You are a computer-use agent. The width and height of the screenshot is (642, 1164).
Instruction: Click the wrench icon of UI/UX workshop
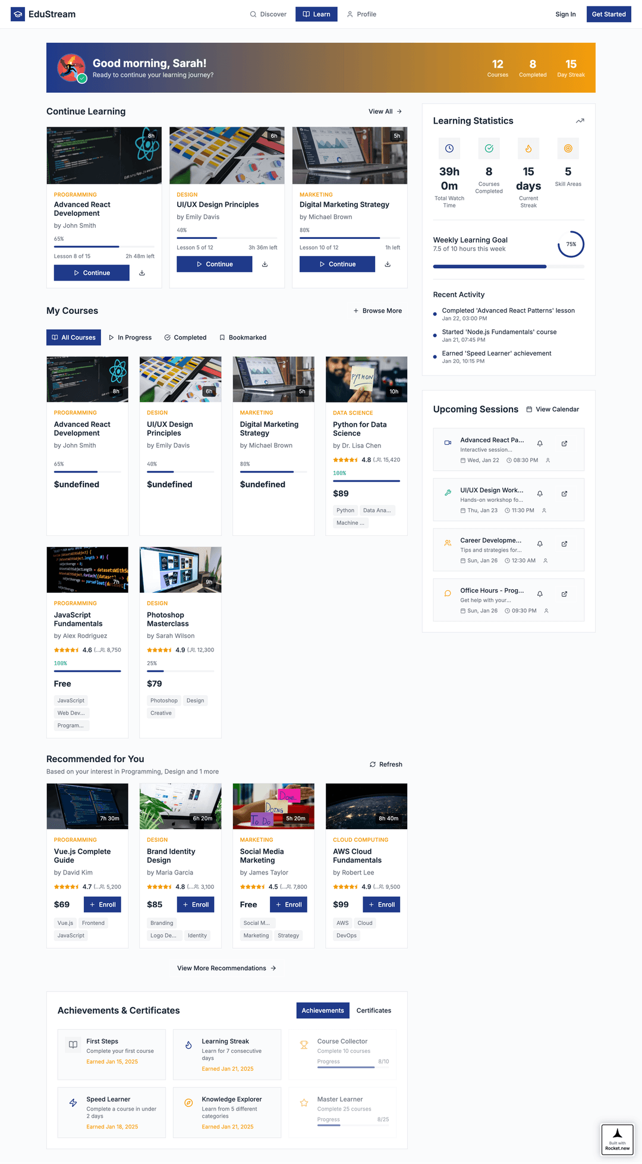pos(448,492)
